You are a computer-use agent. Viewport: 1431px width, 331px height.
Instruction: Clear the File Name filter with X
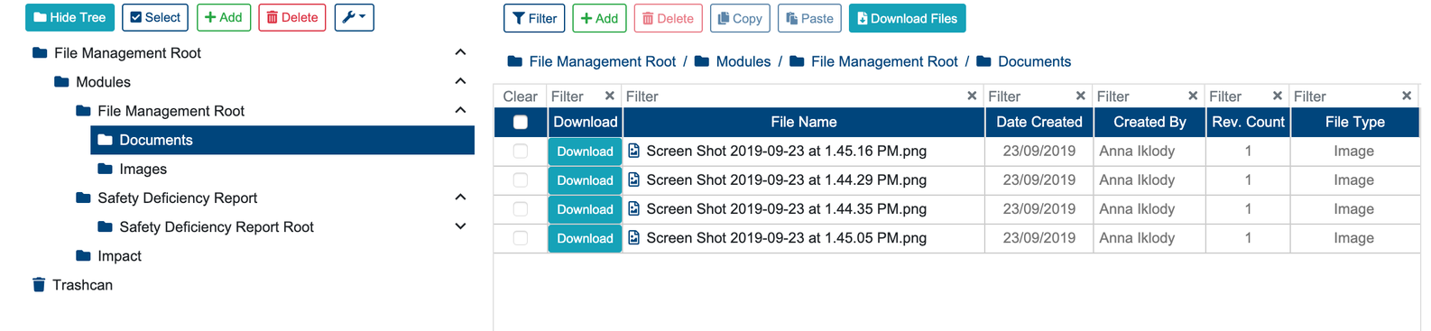pos(972,96)
